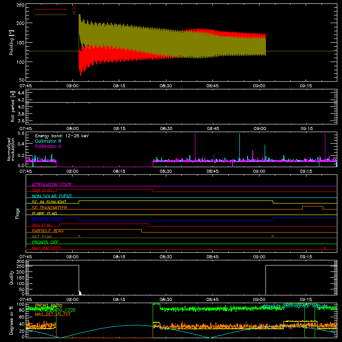Click the 'ECLIPSE_FLAG' label

[47, 219]
